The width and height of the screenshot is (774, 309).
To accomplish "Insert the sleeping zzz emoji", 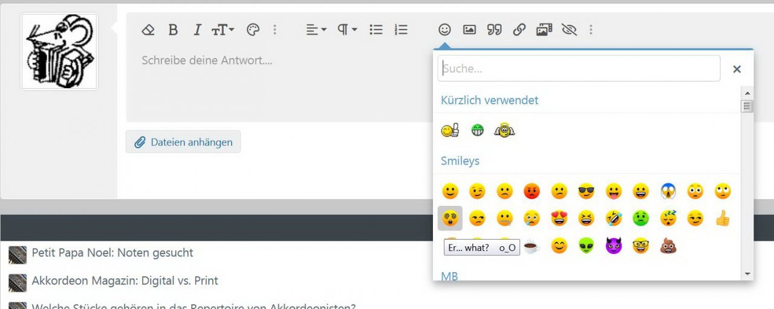I will click(x=668, y=218).
